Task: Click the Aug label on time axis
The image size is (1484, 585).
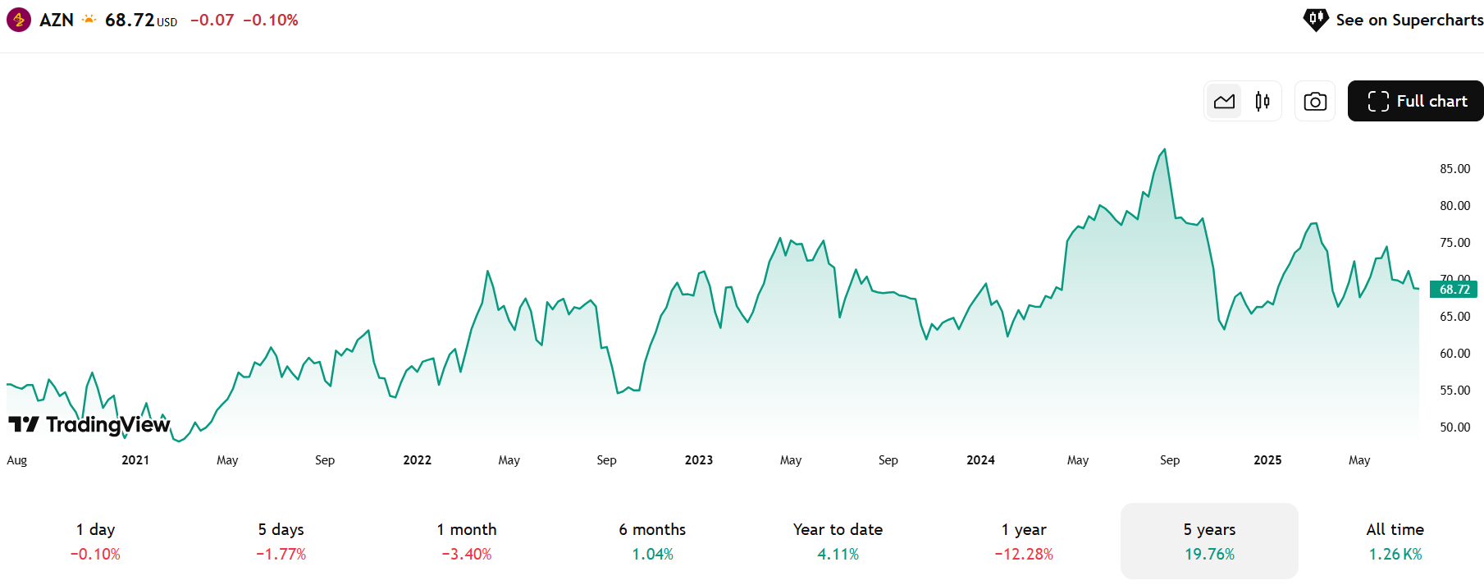Action: tap(17, 460)
